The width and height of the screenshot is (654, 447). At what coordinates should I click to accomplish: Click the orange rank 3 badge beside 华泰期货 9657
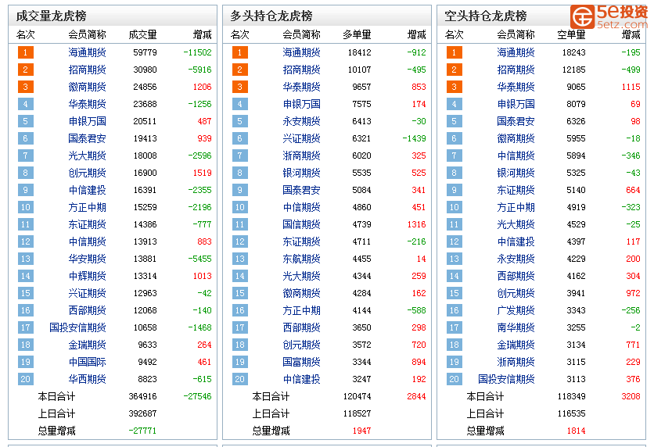[x=240, y=87]
